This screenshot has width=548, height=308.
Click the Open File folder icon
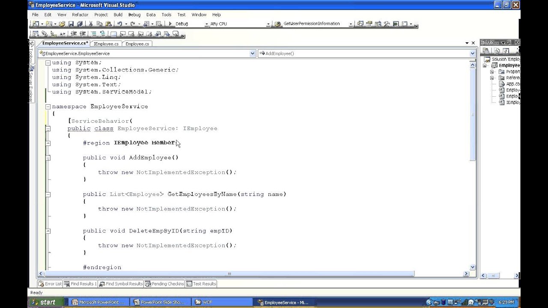pyautogui.click(x=62, y=24)
